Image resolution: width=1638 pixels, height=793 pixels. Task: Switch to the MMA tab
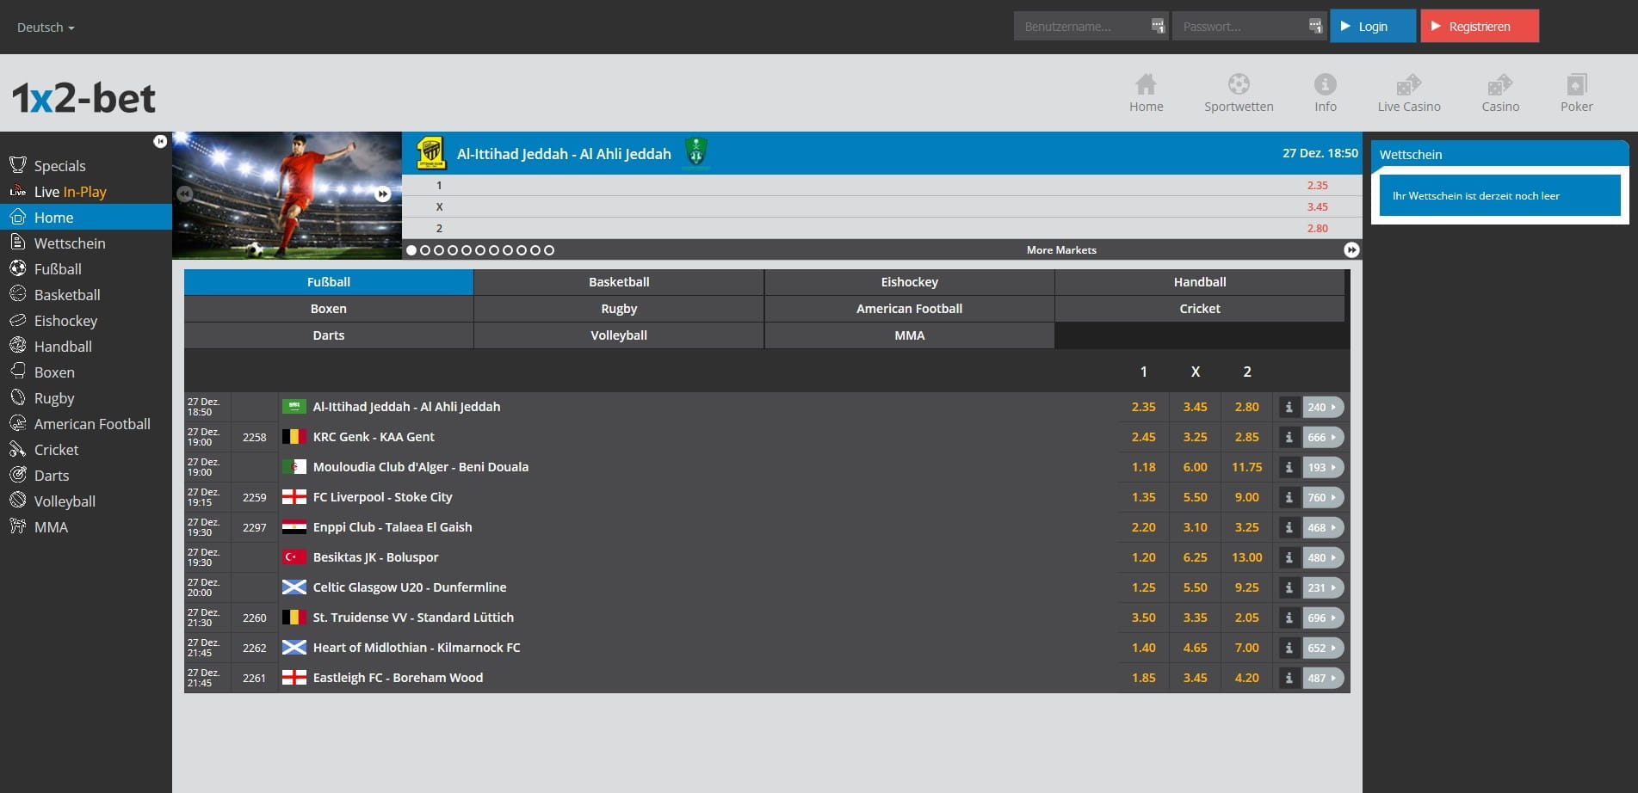909,335
